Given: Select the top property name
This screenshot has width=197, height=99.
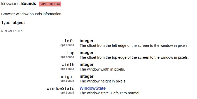Looking at the screenshot, I should [x=71, y=53].
